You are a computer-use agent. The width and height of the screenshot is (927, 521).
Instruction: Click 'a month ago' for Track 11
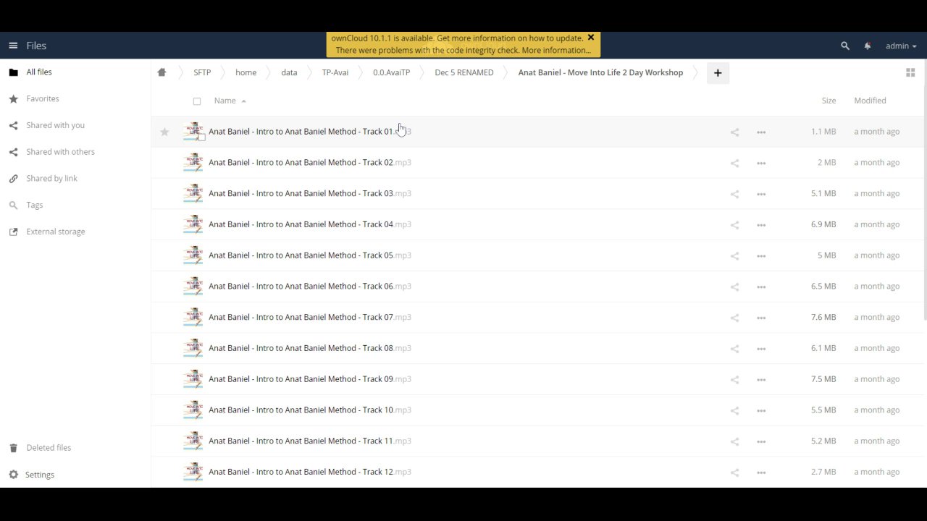click(x=876, y=441)
